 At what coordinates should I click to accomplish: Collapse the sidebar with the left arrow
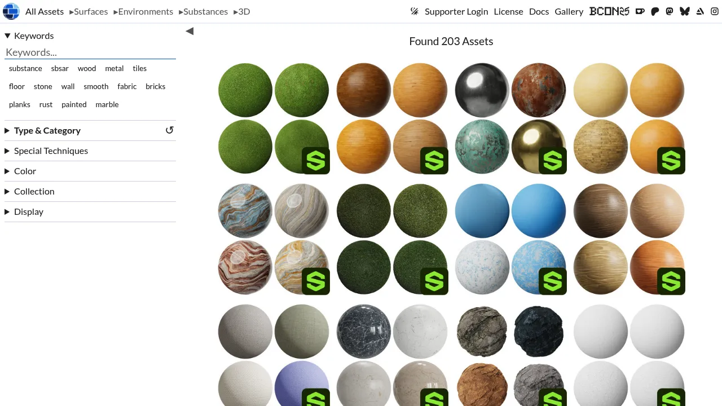190,31
